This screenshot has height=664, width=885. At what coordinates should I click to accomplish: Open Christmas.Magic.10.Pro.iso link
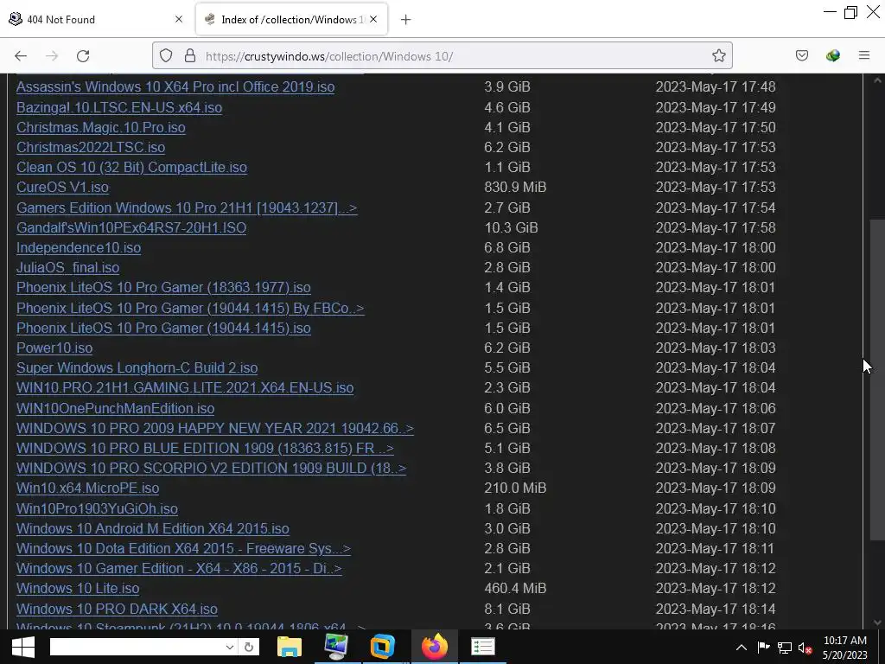tap(101, 128)
